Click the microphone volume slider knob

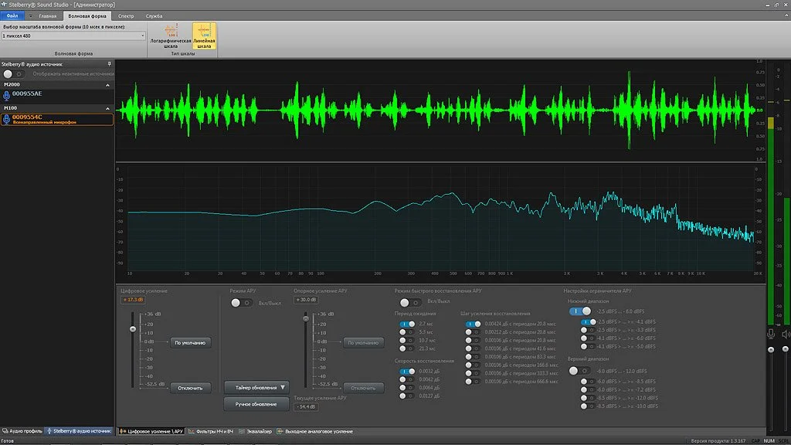[x=771, y=349]
